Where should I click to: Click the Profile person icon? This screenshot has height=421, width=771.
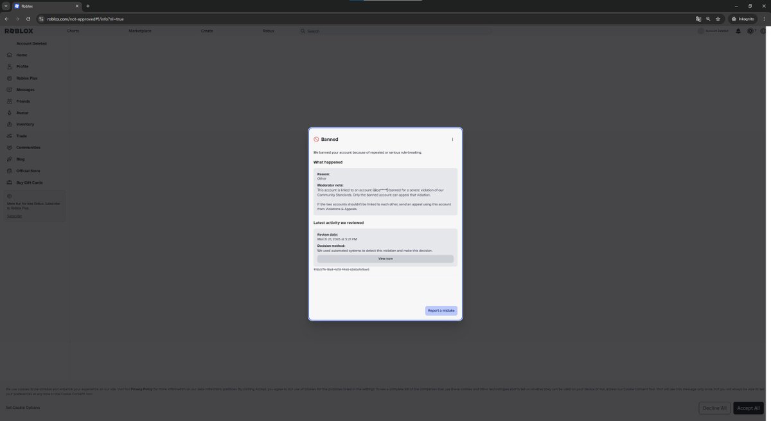[x=10, y=67]
